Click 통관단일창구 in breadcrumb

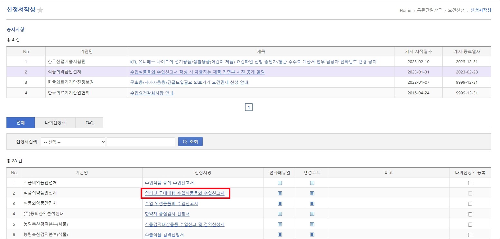click(430, 11)
